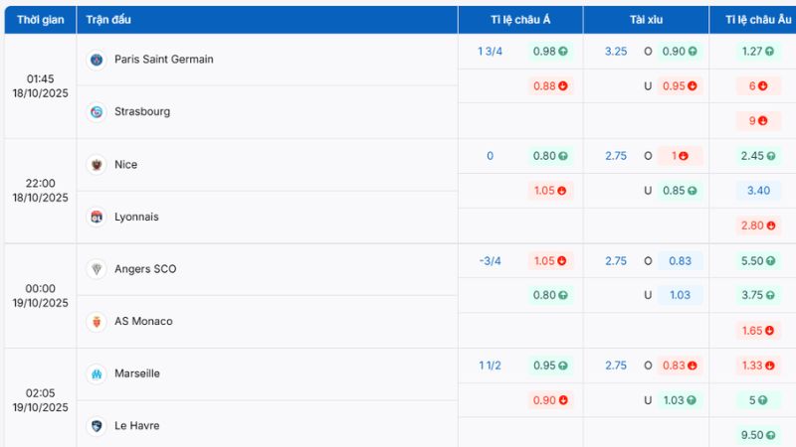Click the Le Havre team crest
Viewport: 796px width, 447px height.
tap(97, 426)
